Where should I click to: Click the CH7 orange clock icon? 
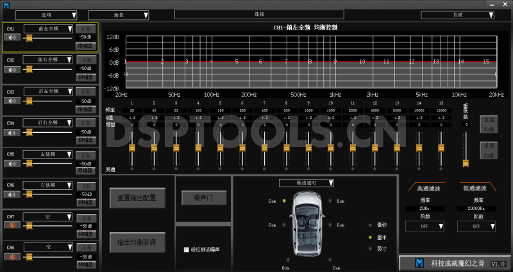click(13, 226)
